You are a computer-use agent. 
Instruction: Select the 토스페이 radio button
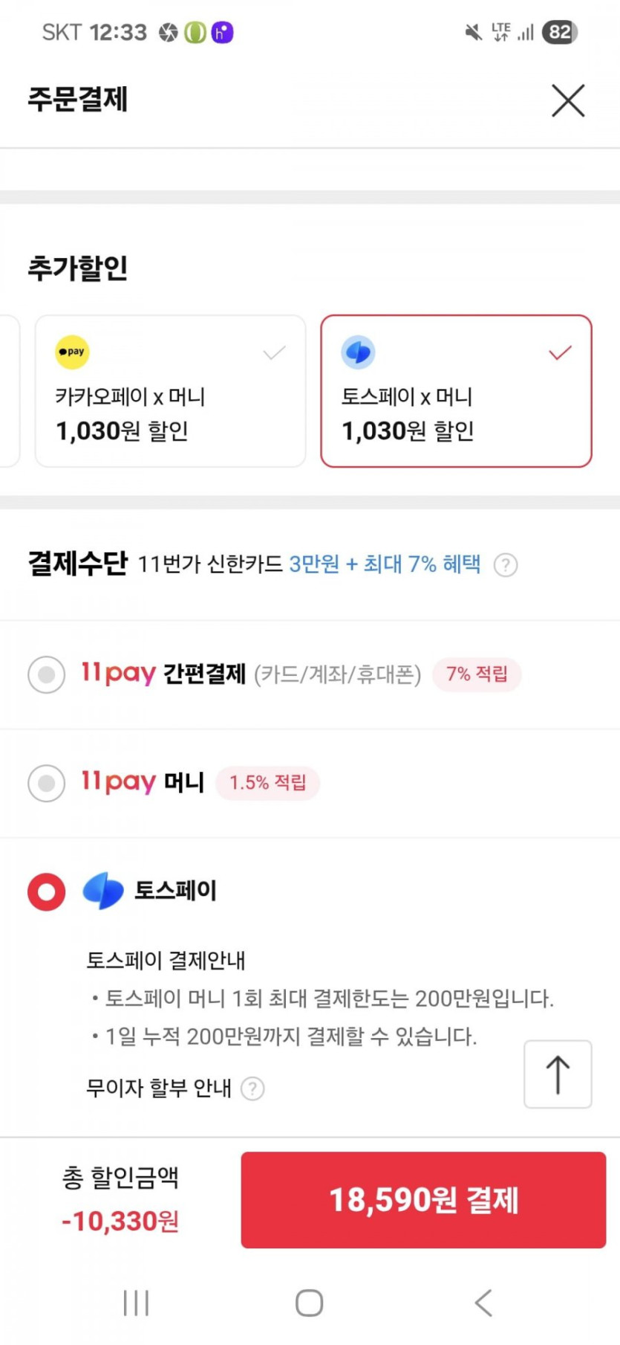click(x=47, y=891)
